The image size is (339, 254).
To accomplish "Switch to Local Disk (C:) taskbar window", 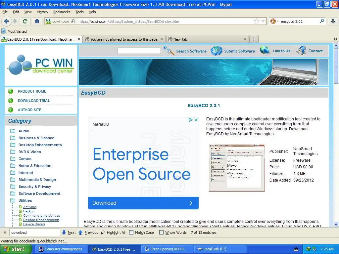I will (220, 249).
